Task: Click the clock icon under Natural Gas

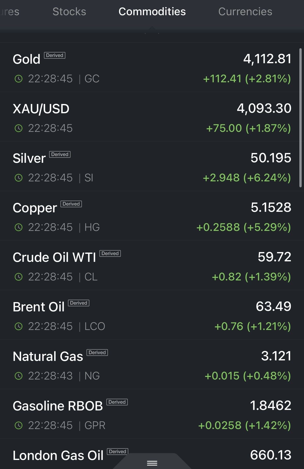Action: 19,376
